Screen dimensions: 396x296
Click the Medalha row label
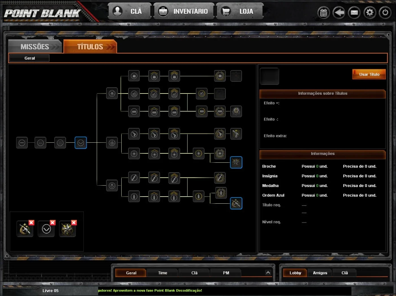coord(270,186)
